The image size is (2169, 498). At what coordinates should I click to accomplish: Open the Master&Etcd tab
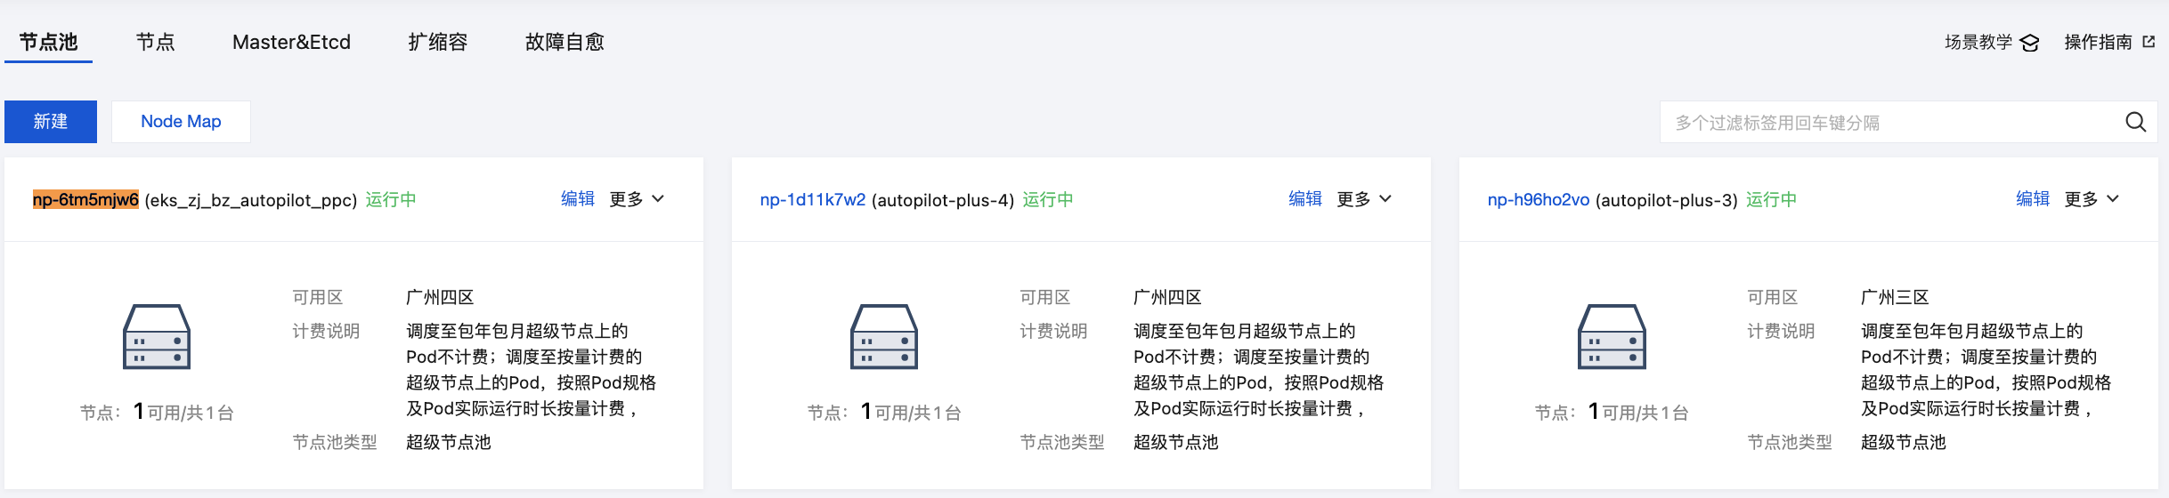click(291, 42)
